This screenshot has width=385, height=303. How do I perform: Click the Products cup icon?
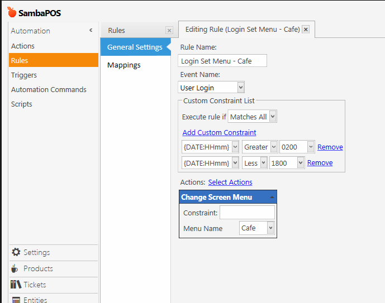tap(15, 268)
